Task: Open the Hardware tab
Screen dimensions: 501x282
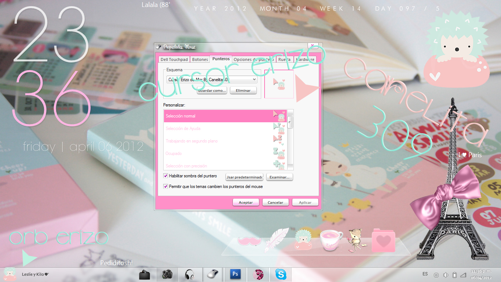Action: tap(305, 59)
